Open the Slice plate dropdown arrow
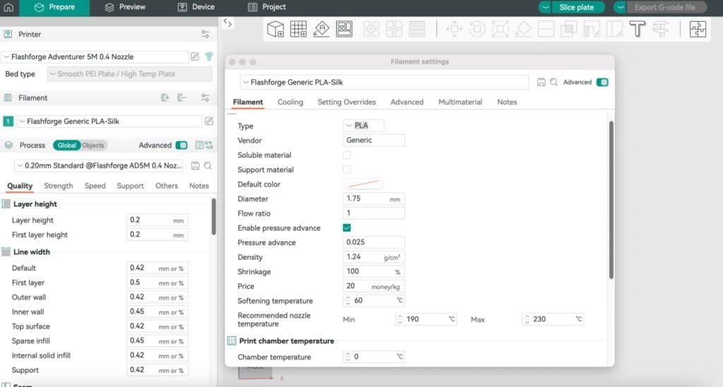The image size is (723, 387). click(545, 7)
